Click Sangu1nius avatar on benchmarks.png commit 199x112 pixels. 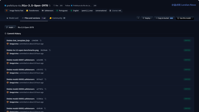(x=8, y=53)
